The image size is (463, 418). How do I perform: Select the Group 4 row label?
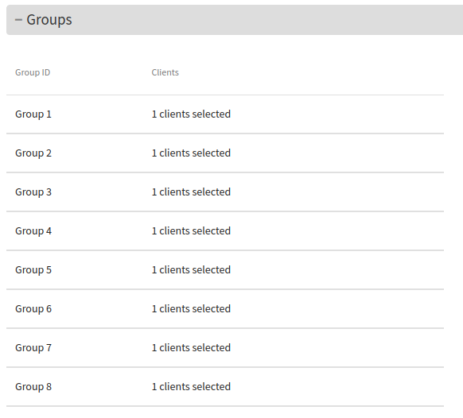click(33, 231)
